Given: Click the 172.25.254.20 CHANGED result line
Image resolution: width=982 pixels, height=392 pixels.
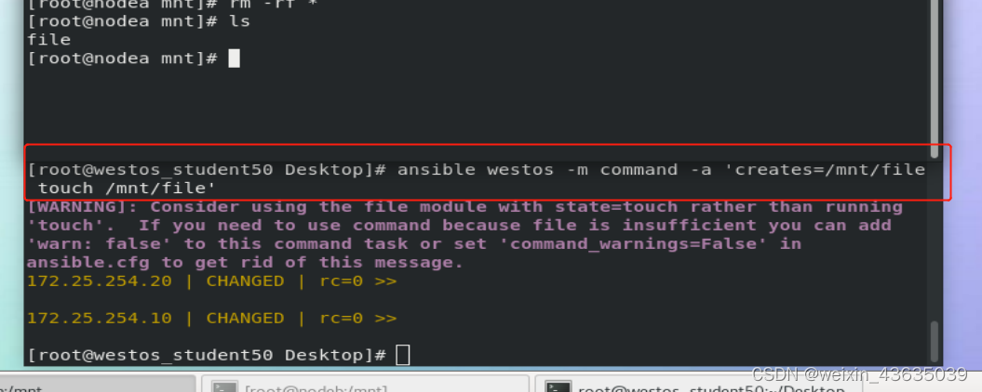Looking at the screenshot, I should pos(211,281).
